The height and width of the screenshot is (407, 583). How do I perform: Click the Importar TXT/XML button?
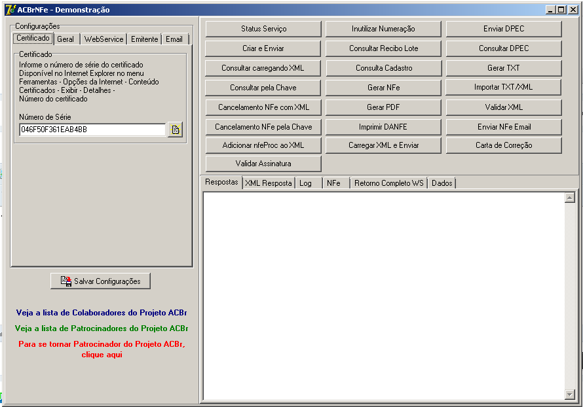click(504, 87)
